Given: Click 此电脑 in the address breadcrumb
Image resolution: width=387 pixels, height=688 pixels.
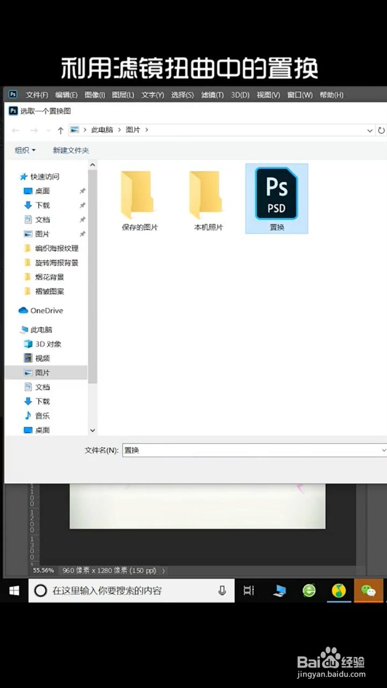Looking at the screenshot, I should tap(102, 130).
